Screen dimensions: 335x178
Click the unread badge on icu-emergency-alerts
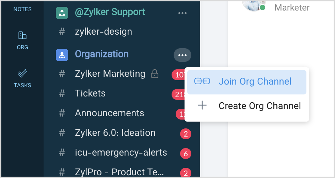click(x=186, y=154)
